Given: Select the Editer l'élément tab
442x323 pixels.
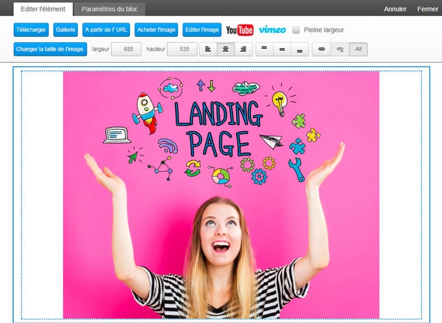Looking at the screenshot, I should tap(43, 9).
